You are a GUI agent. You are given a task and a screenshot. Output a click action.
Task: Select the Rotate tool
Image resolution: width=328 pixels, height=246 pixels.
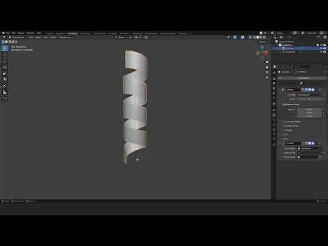[5, 68]
